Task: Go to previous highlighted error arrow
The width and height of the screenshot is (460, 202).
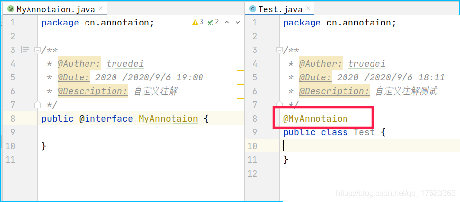Action: pos(227,22)
